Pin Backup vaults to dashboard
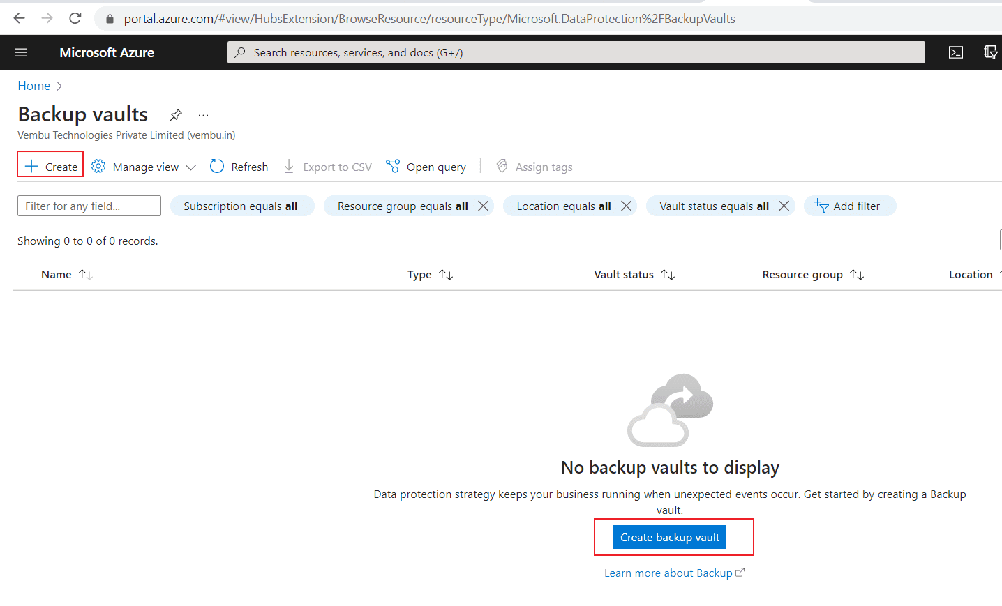The width and height of the screenshot is (1002, 606). [176, 114]
